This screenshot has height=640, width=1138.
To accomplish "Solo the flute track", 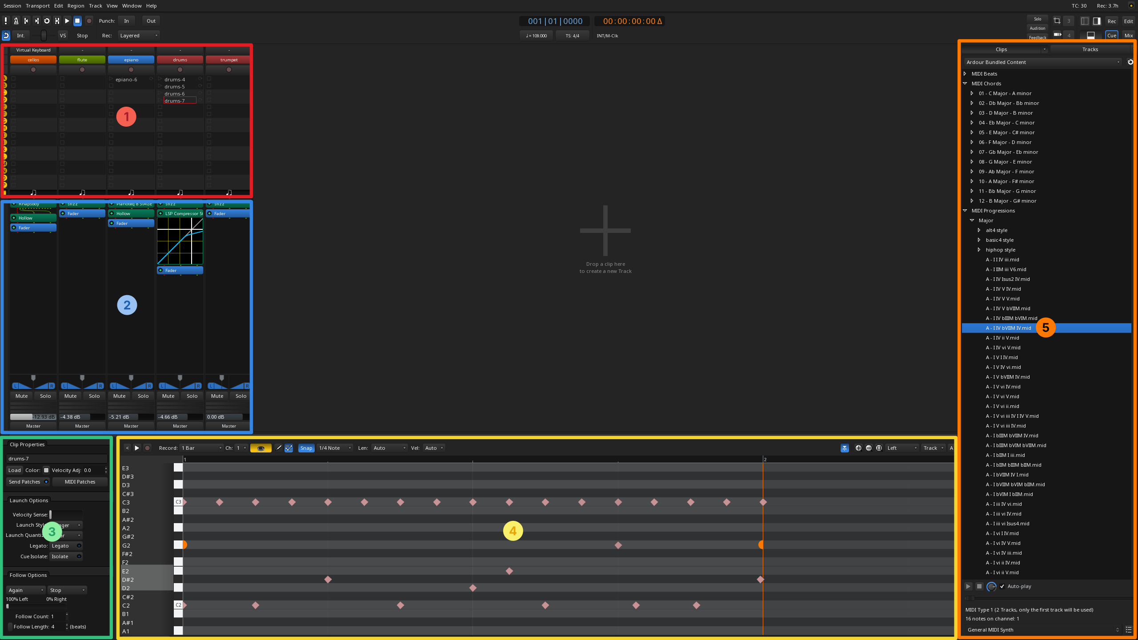I will coord(94,396).
